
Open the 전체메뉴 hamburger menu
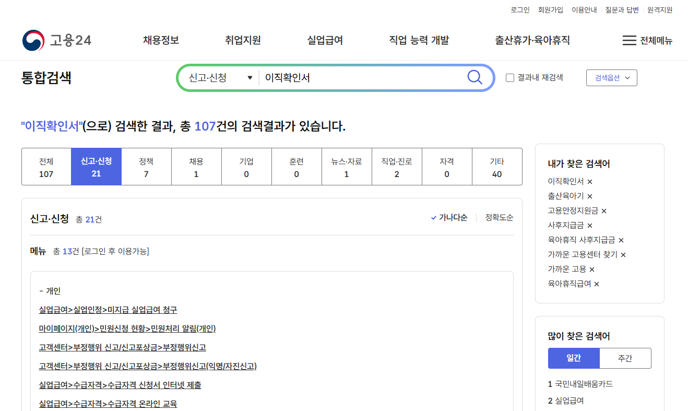pos(647,41)
